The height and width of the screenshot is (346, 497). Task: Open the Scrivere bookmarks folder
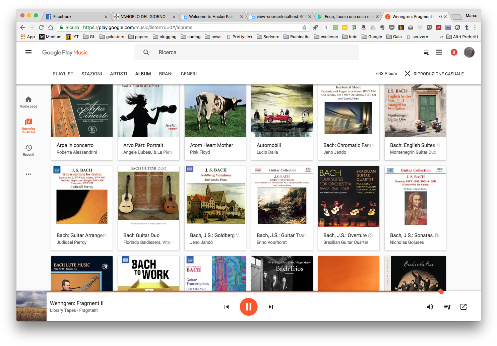[x=268, y=37]
